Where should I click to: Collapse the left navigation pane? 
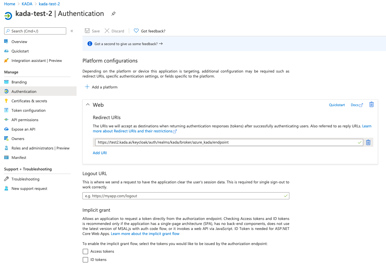point(72,31)
